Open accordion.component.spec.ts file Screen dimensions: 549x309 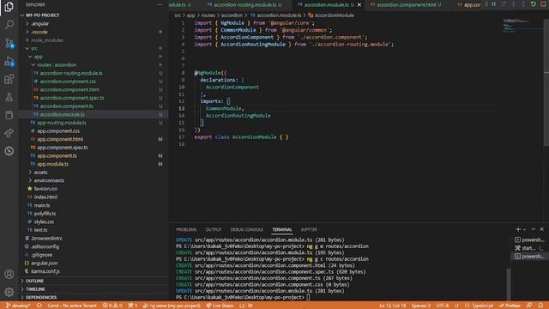coord(72,98)
